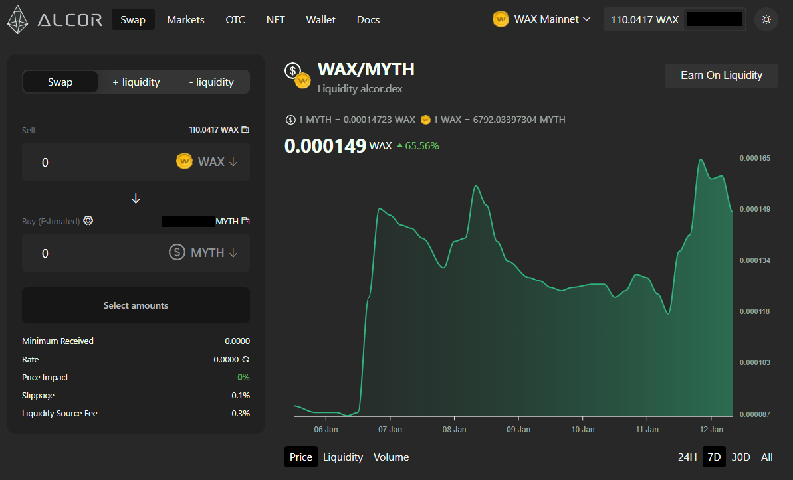Screen dimensions: 793x480
Task: Click the 110.0417 WAX sell balance text
Action: click(214, 130)
